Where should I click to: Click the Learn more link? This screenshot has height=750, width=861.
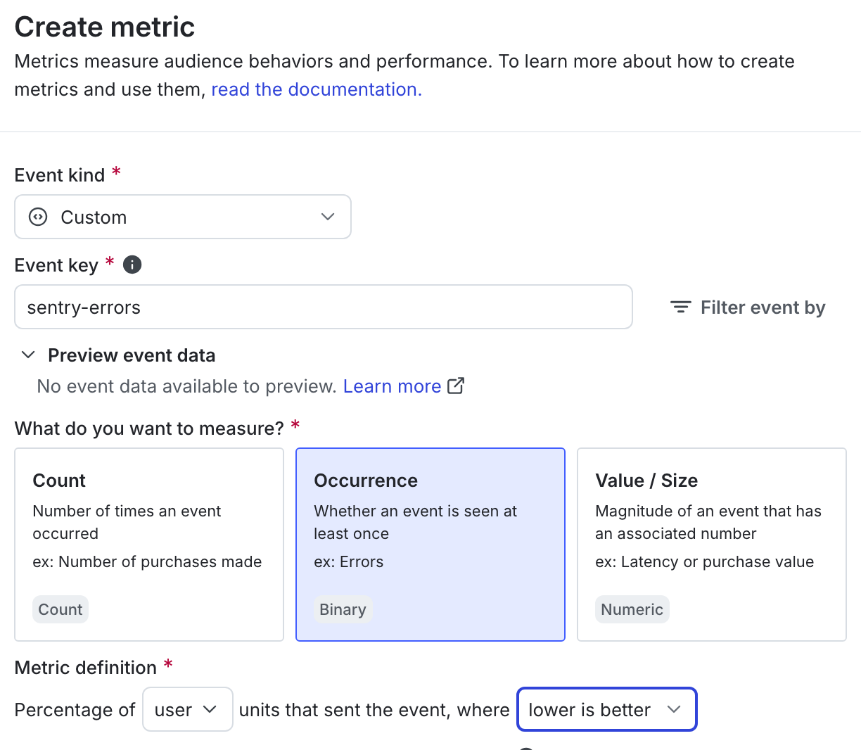[x=392, y=386]
